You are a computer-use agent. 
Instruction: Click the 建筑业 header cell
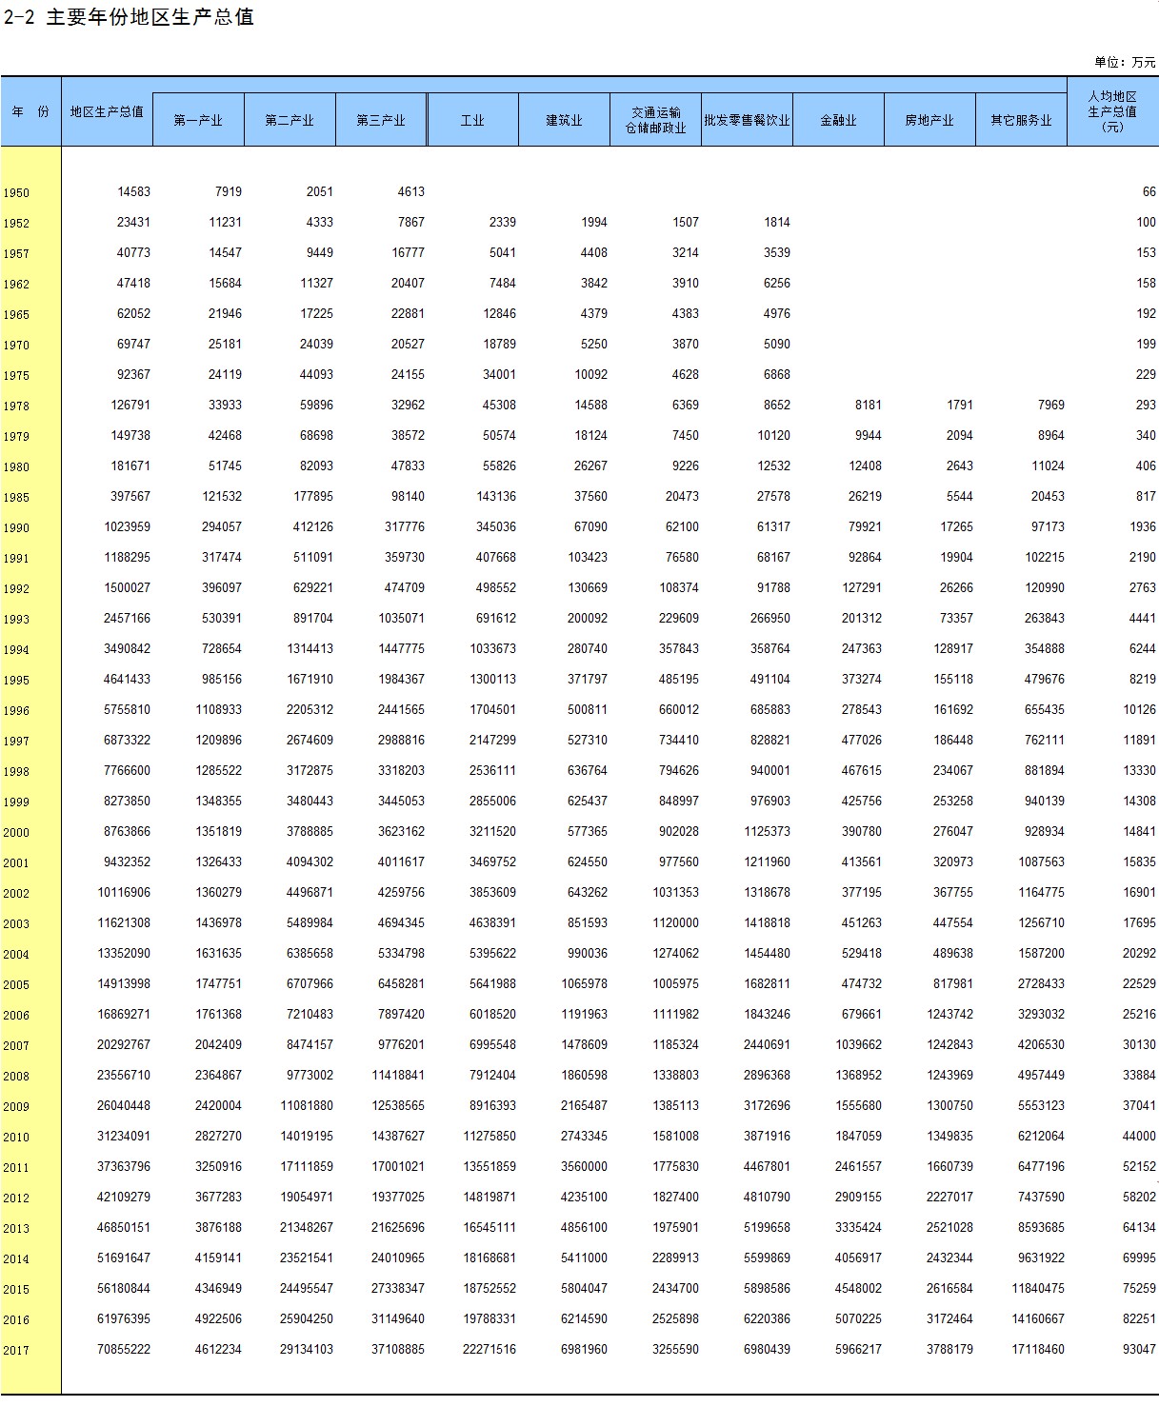coord(564,120)
